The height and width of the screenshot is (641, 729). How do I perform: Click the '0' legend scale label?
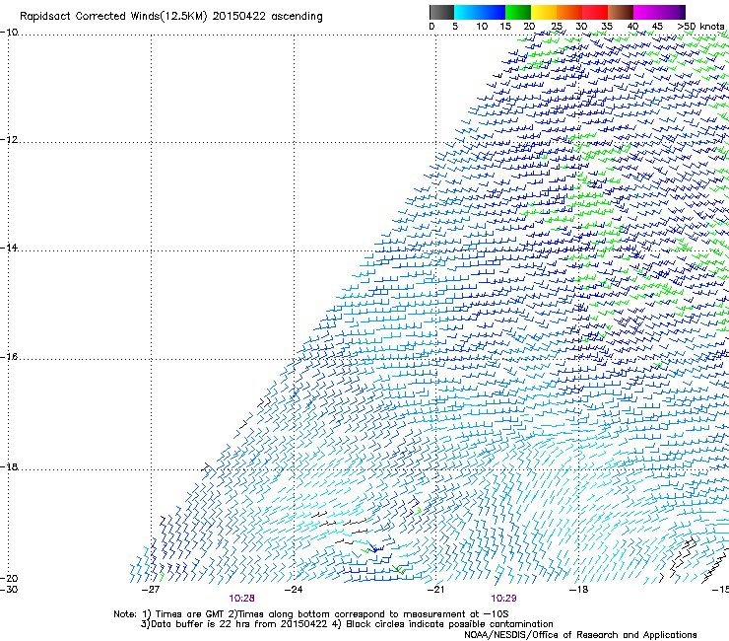tap(431, 27)
